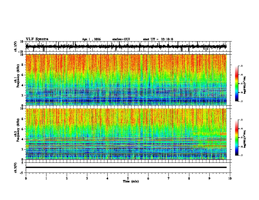Click the "Time (min)" x-axis label
Viewport: 259px width, 200px height.
click(x=131, y=181)
